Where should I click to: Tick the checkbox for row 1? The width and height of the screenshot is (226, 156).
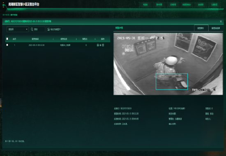click(7, 45)
